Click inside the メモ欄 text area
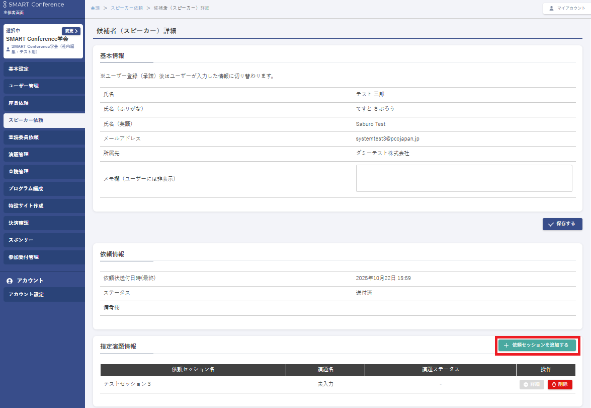Image resolution: width=591 pixels, height=408 pixels. (464, 178)
